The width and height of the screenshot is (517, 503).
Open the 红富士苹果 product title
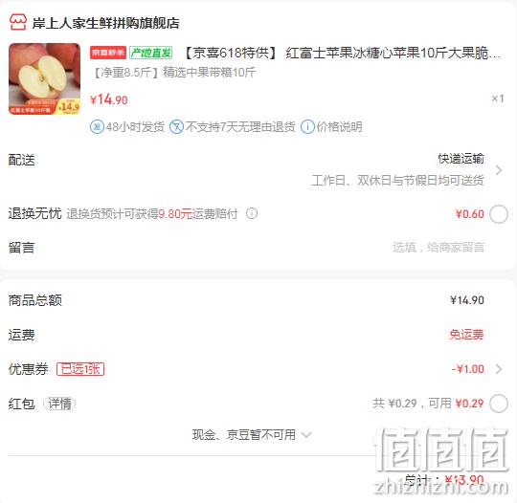click(342, 53)
